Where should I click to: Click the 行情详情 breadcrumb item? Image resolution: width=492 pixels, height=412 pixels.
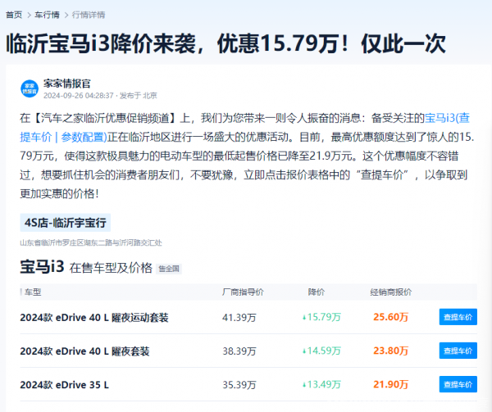tap(89, 15)
